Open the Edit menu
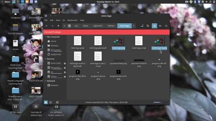216x121 pixels. coord(52,20)
